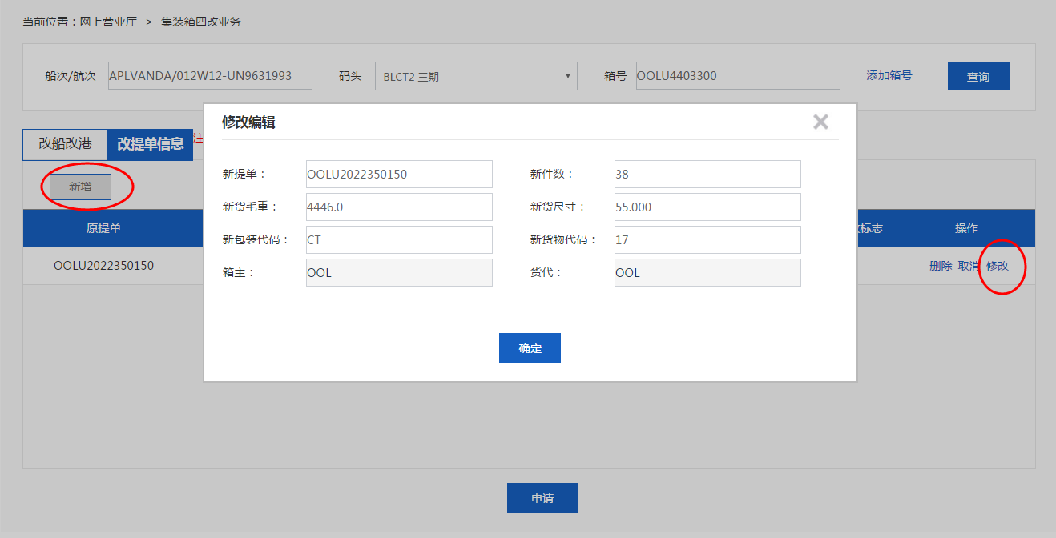Click the 确定 confirm button
Image resolution: width=1056 pixels, height=538 pixels.
[x=530, y=348]
